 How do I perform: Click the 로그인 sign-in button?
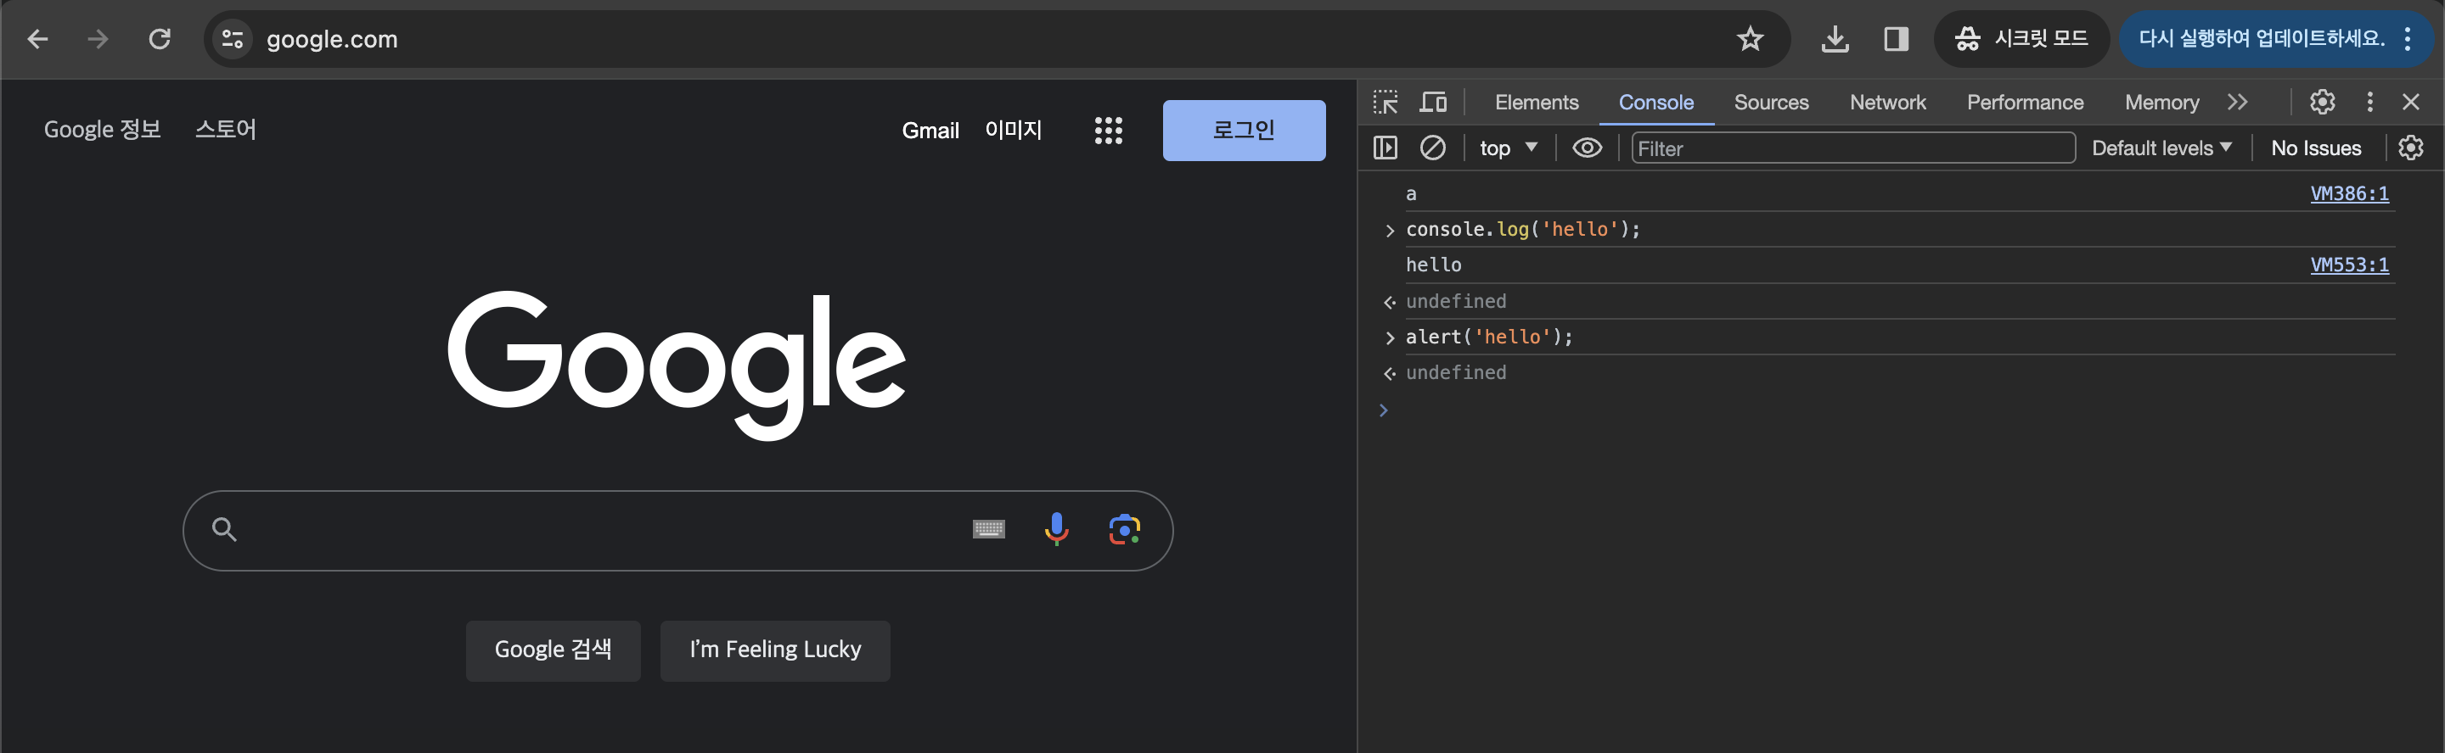click(x=1244, y=130)
